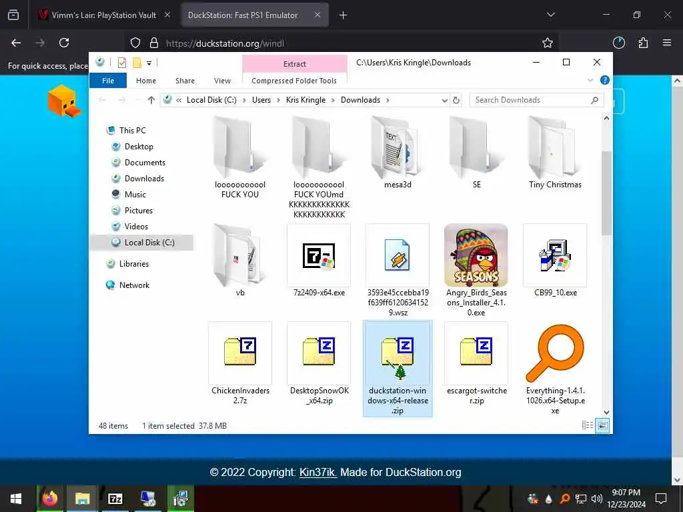The width and height of the screenshot is (683, 512).
Task: Switch to large icons view layout icon
Action: 602,425
